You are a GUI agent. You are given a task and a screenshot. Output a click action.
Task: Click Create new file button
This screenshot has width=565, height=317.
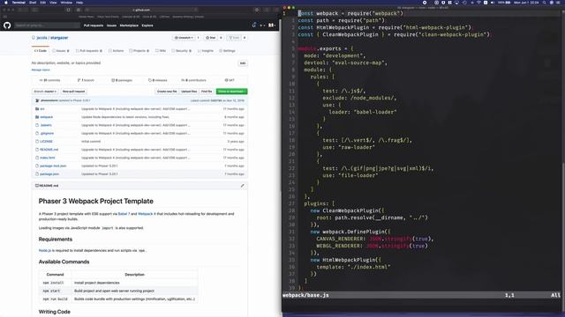167,92
